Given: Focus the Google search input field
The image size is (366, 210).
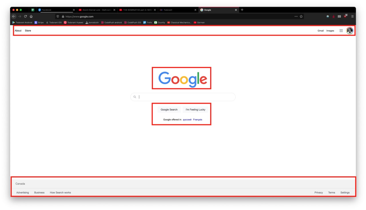Looking at the screenshot, I should pos(183,97).
